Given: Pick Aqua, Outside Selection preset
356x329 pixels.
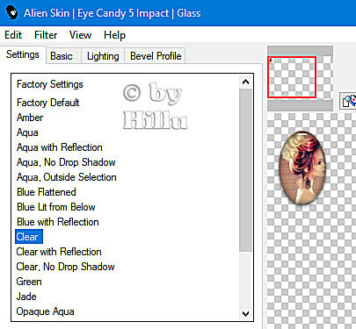Looking at the screenshot, I should tap(67, 177).
